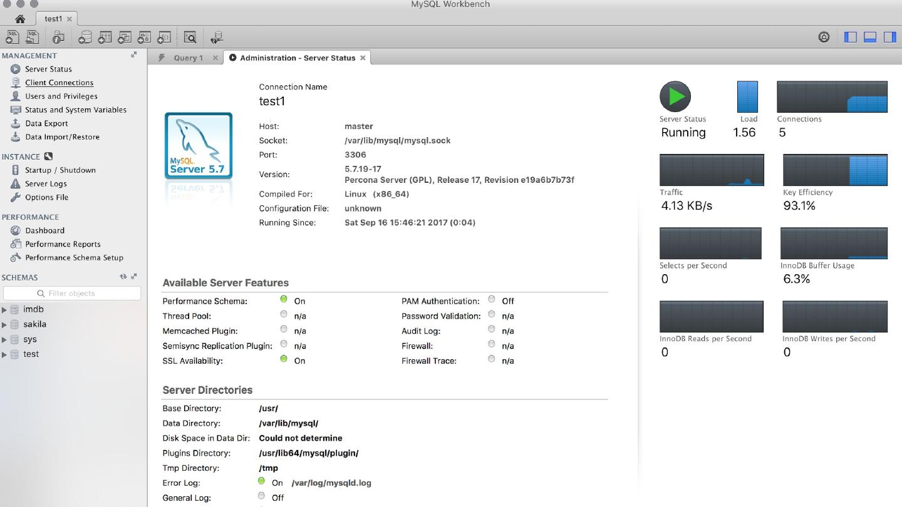Viewport: 902px width, 507px height.
Task: Click the reconnect to DBMS icon
Action: (x=217, y=38)
